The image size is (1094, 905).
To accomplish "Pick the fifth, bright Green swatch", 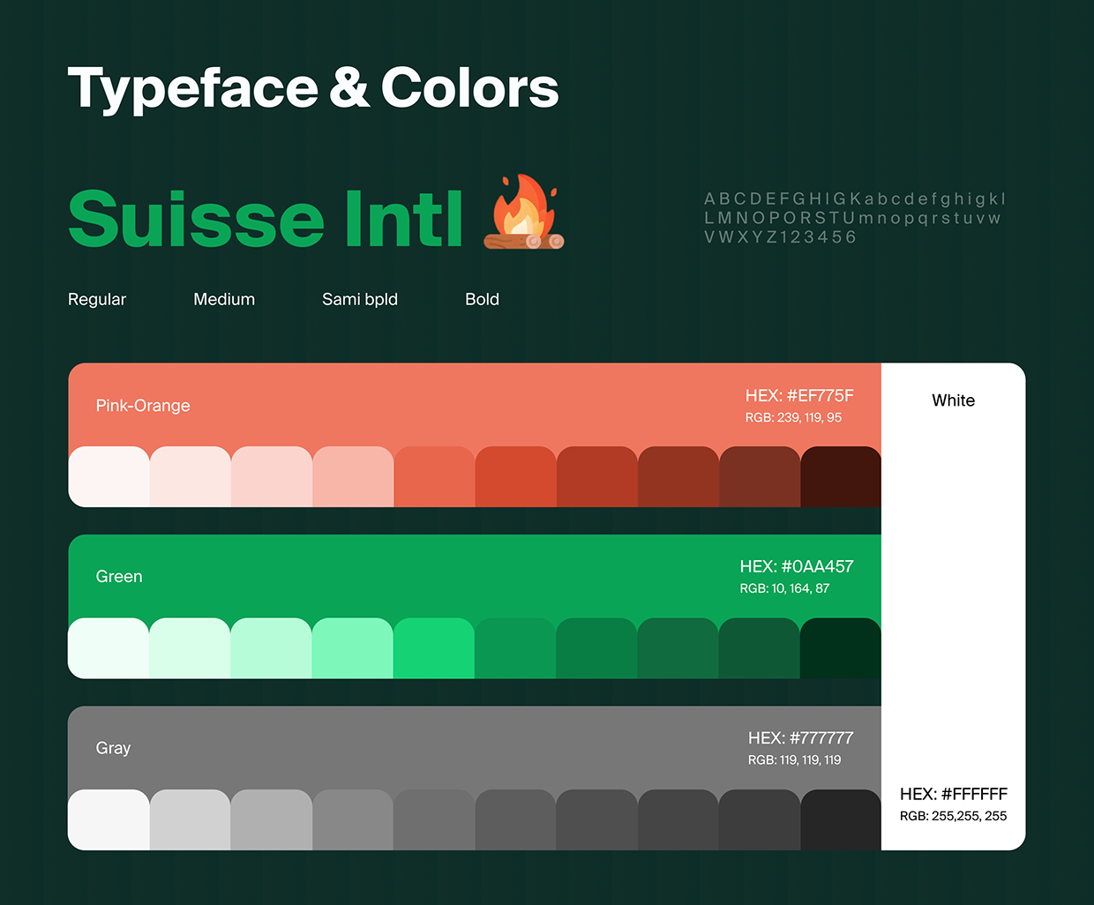I will tap(434, 648).
